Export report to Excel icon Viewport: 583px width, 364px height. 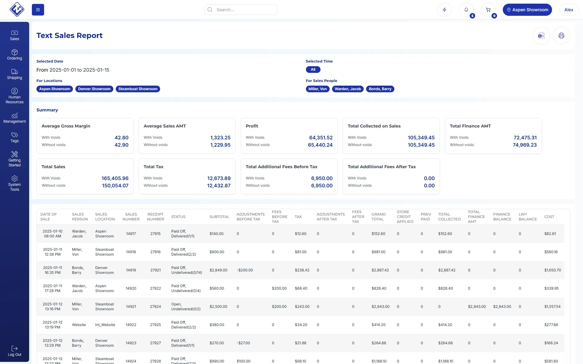click(x=541, y=36)
